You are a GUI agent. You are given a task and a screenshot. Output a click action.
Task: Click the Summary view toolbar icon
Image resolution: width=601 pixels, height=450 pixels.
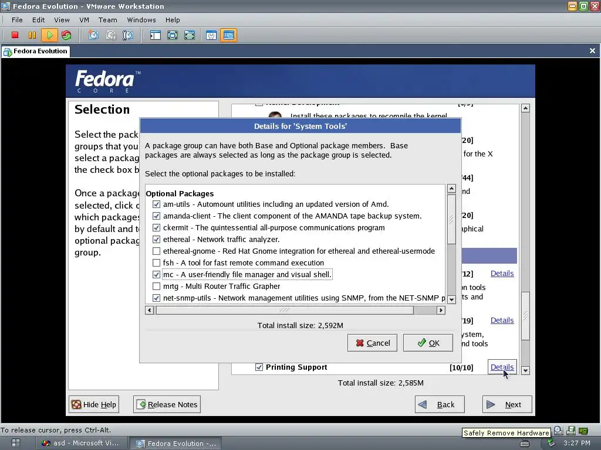coord(211,35)
